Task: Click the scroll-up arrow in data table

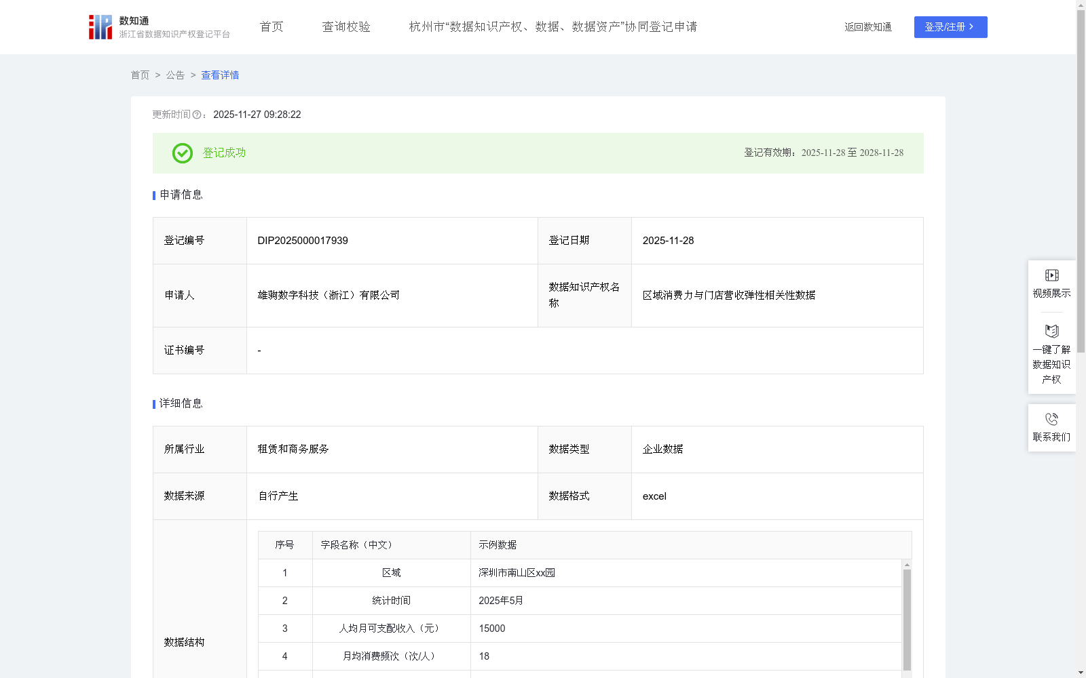Action: pos(907,565)
